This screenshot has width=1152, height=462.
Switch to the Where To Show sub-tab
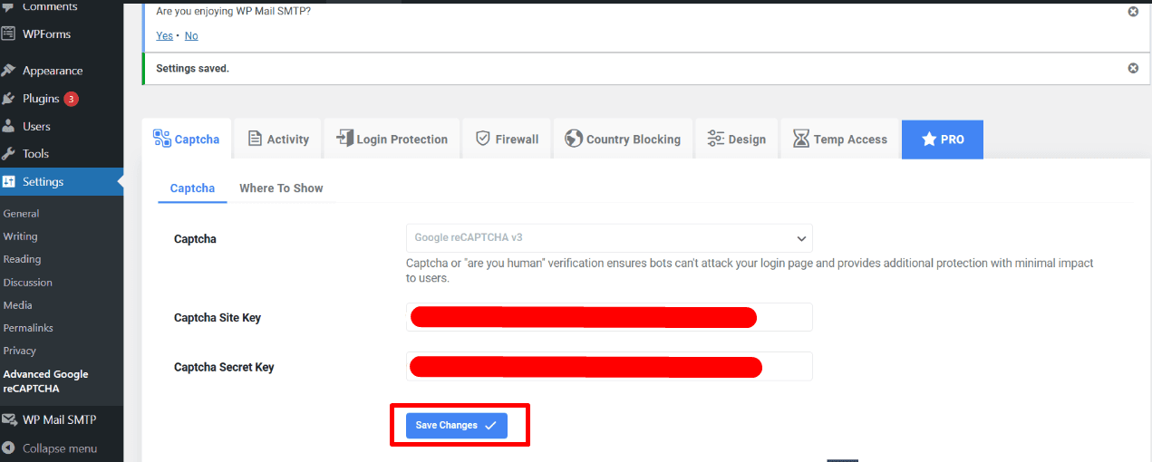point(281,188)
